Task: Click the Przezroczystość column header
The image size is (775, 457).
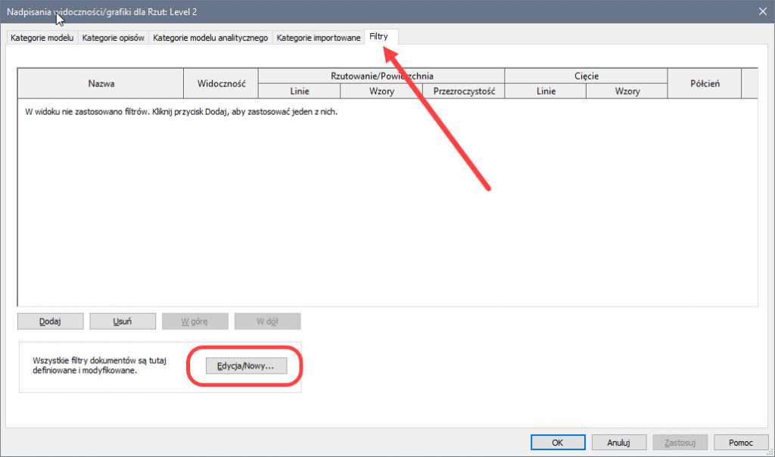Action: click(464, 91)
